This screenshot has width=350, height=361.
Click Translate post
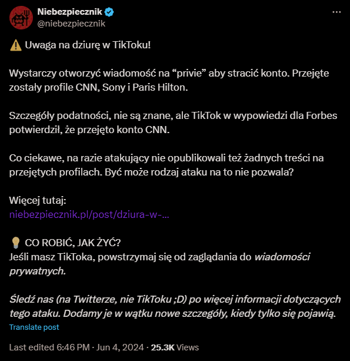[34, 327]
